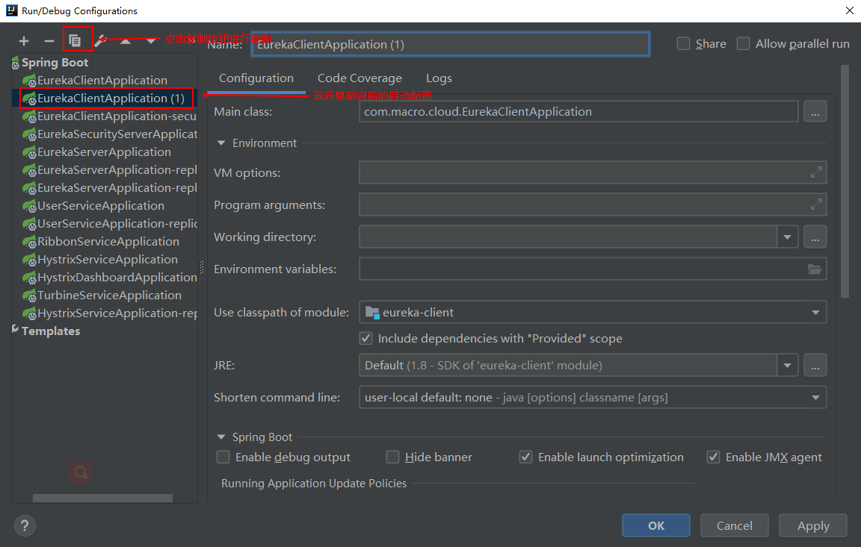Image resolution: width=861 pixels, height=547 pixels.
Task: Copy the selected configuration
Action: point(75,40)
